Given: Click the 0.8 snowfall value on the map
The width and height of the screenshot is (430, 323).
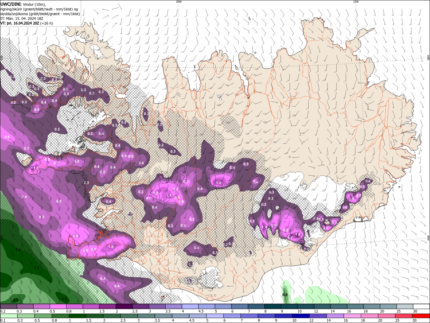Looking at the screenshot, I should pos(75,236).
